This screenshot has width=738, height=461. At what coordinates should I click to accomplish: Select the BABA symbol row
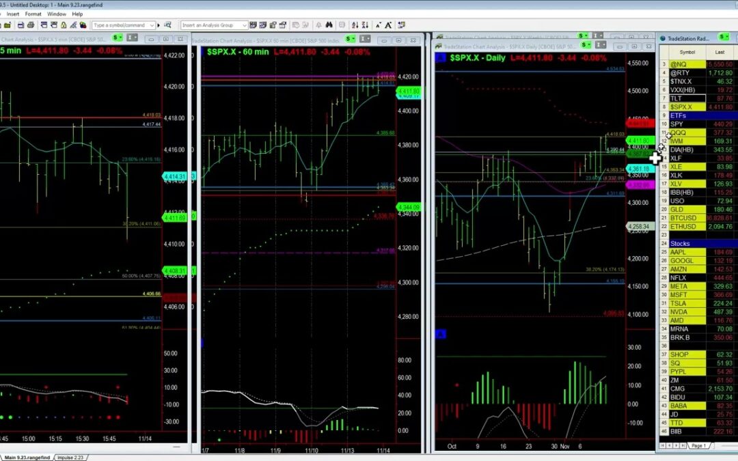[687, 406]
